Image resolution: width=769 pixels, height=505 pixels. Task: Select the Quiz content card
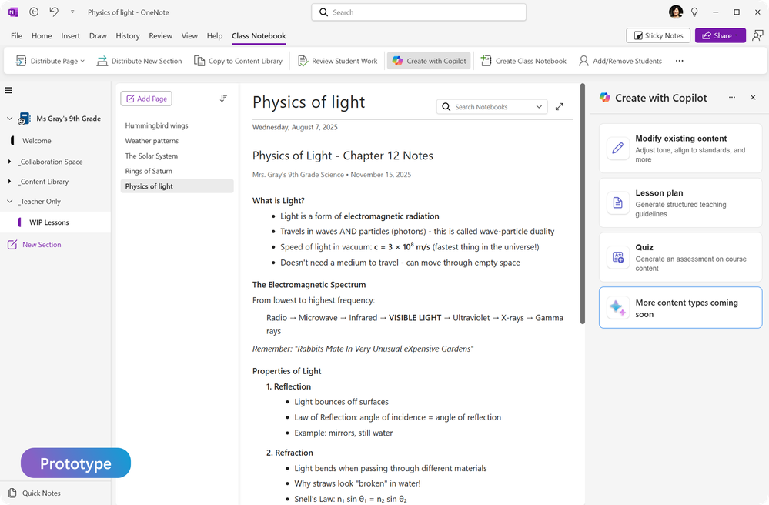(680, 258)
